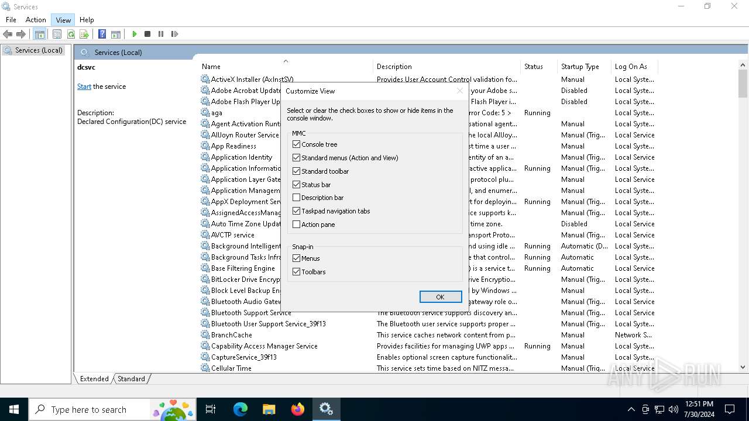Sort by Startup Type column header
749x421 pixels.
point(585,66)
